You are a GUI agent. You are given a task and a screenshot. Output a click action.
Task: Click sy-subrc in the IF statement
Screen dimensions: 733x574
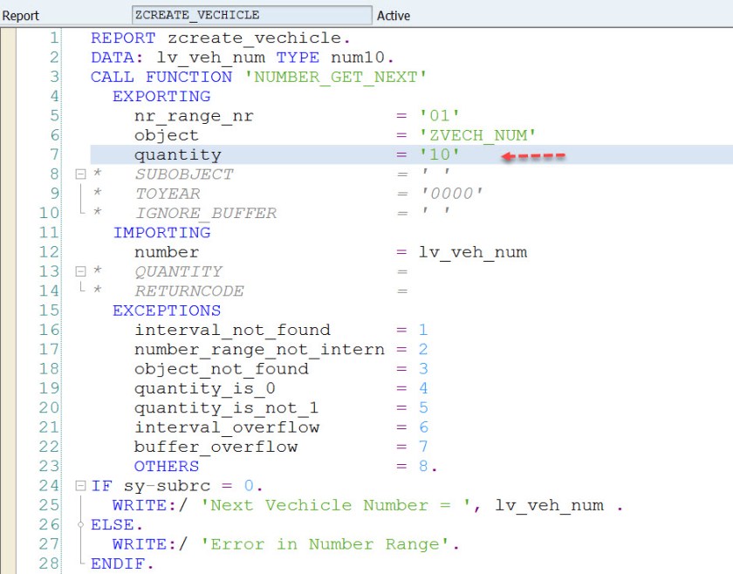point(167,486)
